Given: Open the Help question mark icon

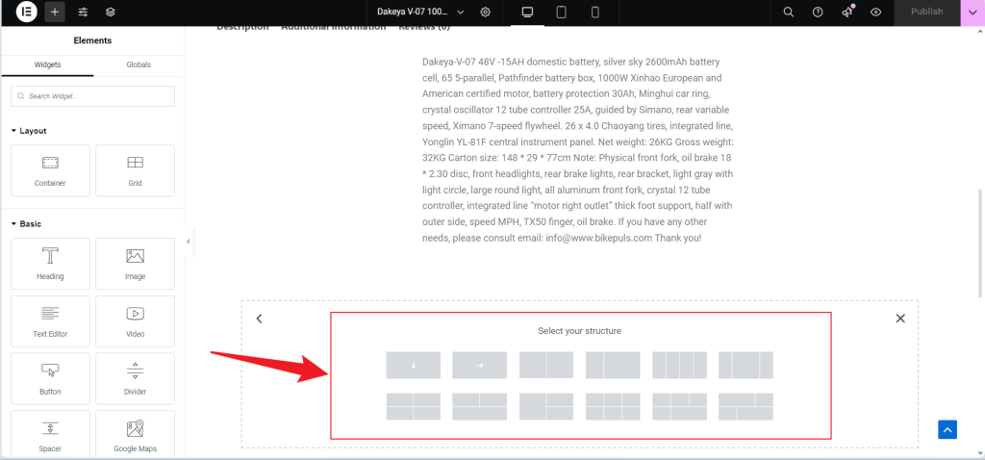Looking at the screenshot, I should (818, 13).
